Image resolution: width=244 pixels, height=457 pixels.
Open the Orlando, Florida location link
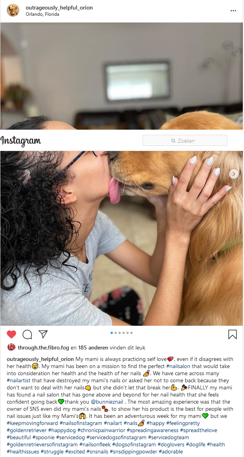pyautogui.click(x=43, y=14)
